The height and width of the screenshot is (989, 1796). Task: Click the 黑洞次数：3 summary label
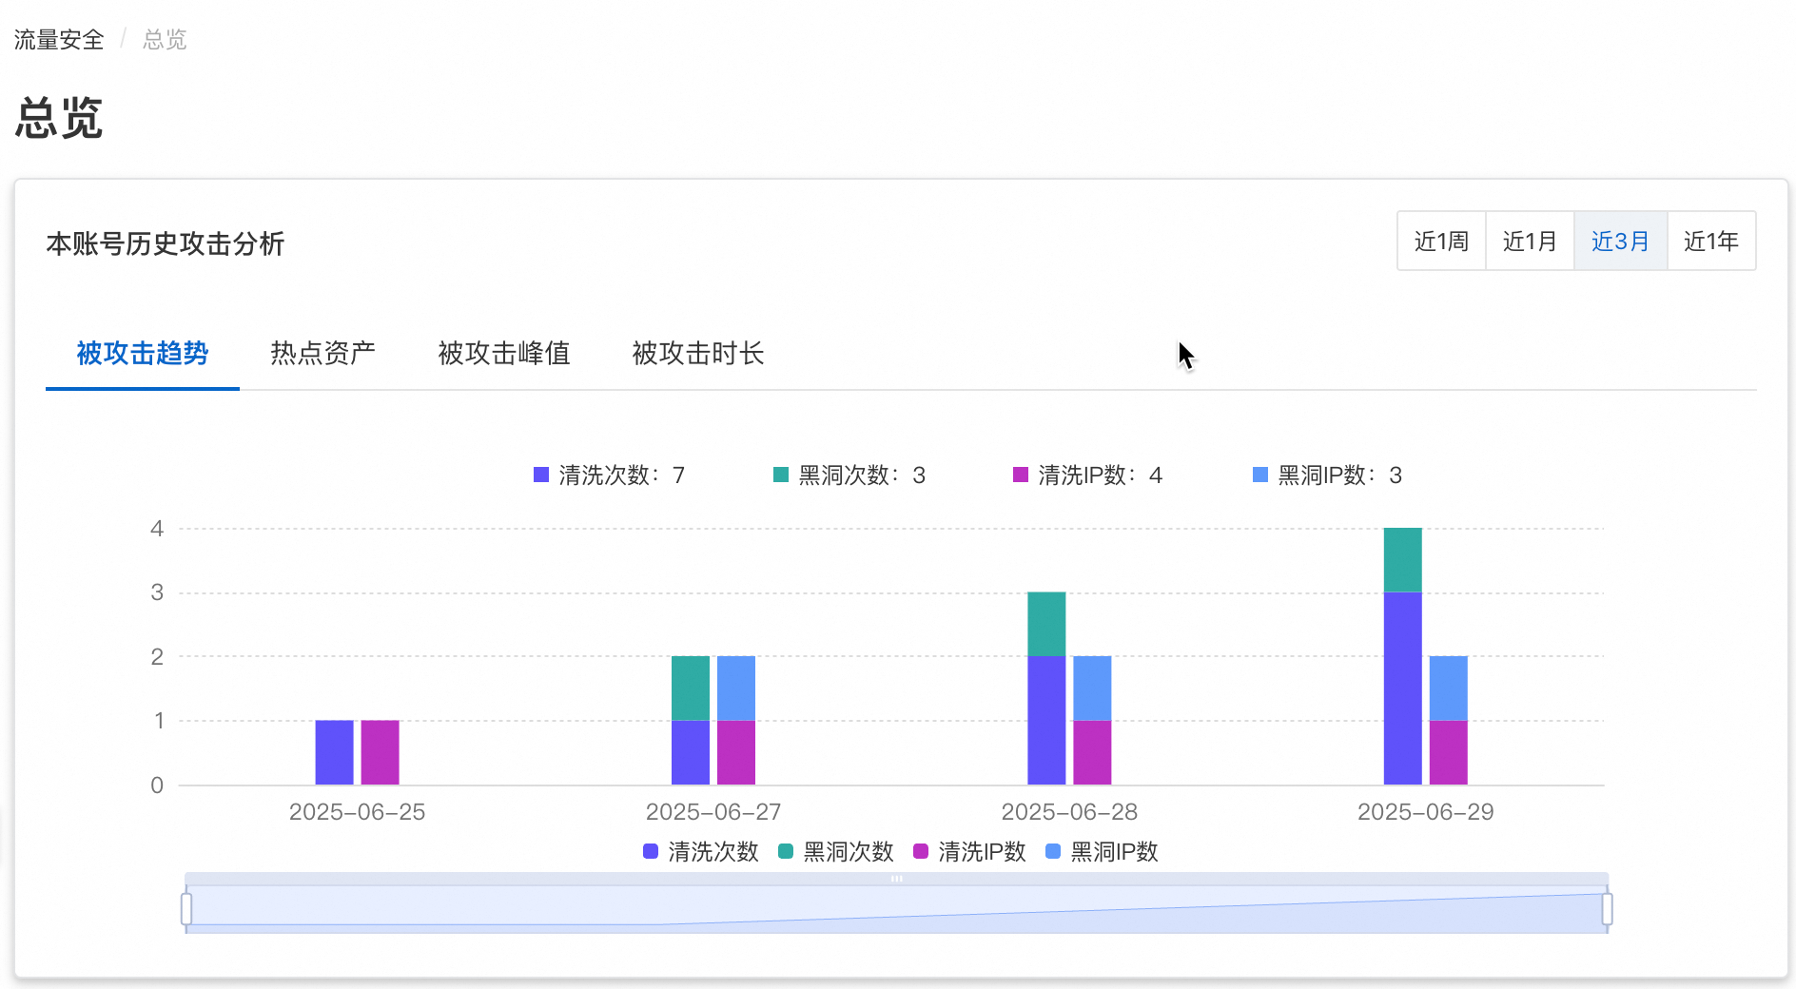[x=849, y=475]
